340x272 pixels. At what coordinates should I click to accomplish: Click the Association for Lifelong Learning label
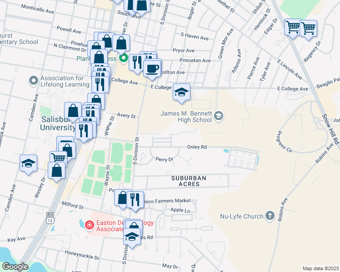tap(65, 81)
